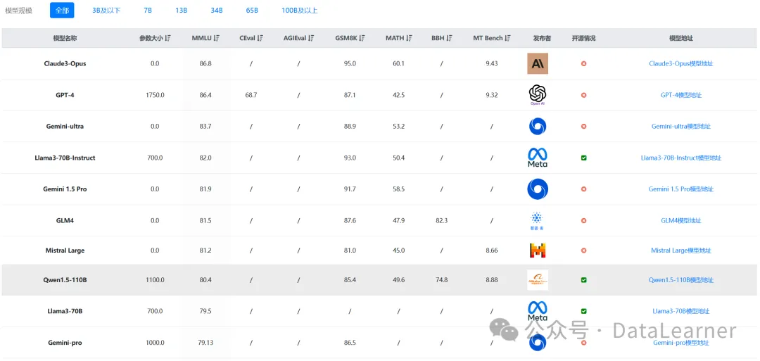Open GLM4模型地址 link

(x=681, y=220)
